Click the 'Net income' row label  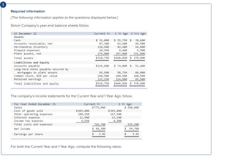coord(22,129)
